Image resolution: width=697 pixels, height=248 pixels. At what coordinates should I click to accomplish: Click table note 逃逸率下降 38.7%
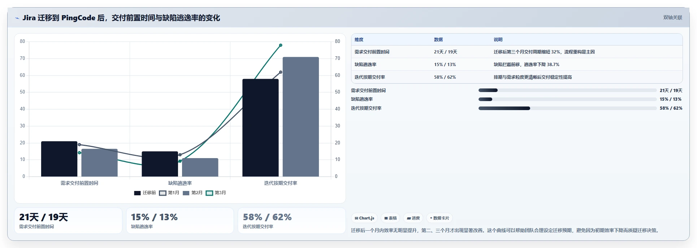(527, 65)
